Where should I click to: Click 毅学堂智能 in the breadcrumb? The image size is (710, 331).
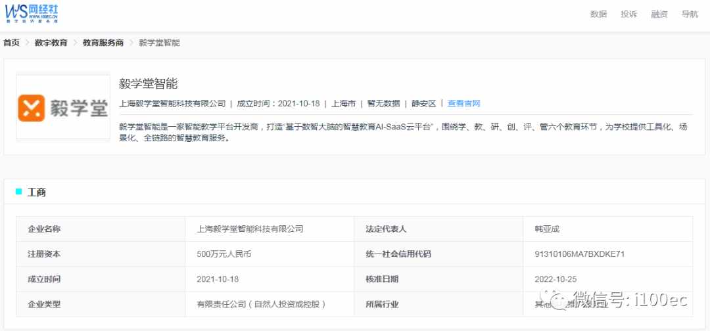159,43
